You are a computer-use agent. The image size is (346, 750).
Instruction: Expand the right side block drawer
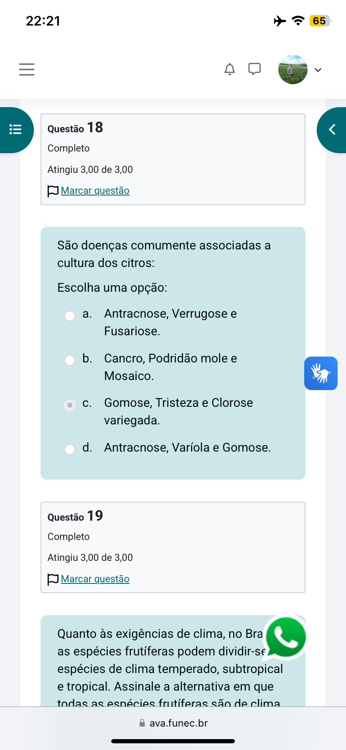click(332, 130)
